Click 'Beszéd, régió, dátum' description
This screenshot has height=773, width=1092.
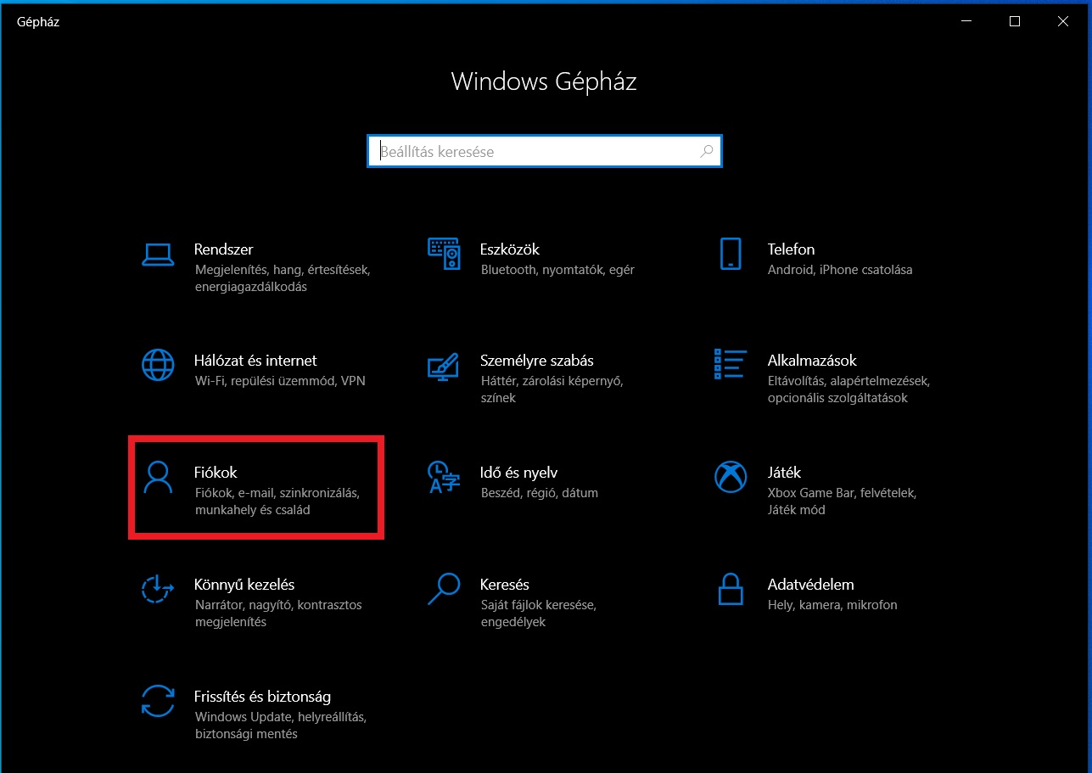click(539, 493)
